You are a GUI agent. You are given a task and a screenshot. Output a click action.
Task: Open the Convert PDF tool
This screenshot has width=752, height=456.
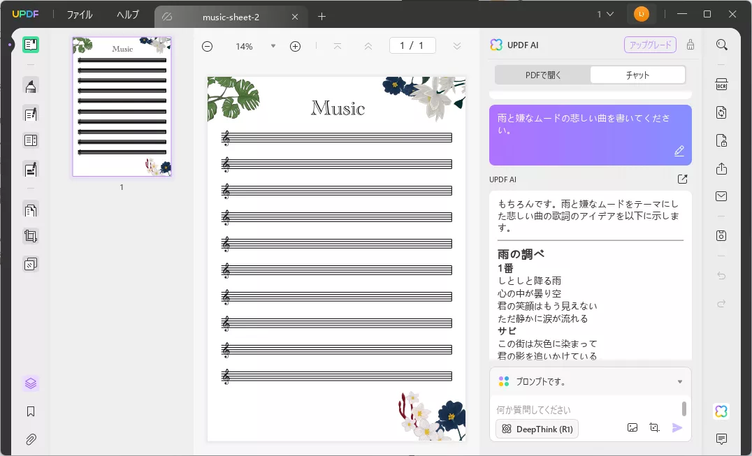click(x=722, y=112)
